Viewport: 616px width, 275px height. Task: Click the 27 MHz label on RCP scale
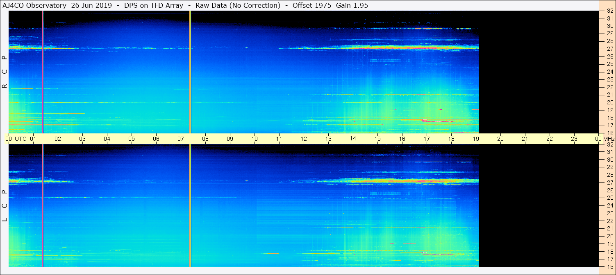click(610, 49)
